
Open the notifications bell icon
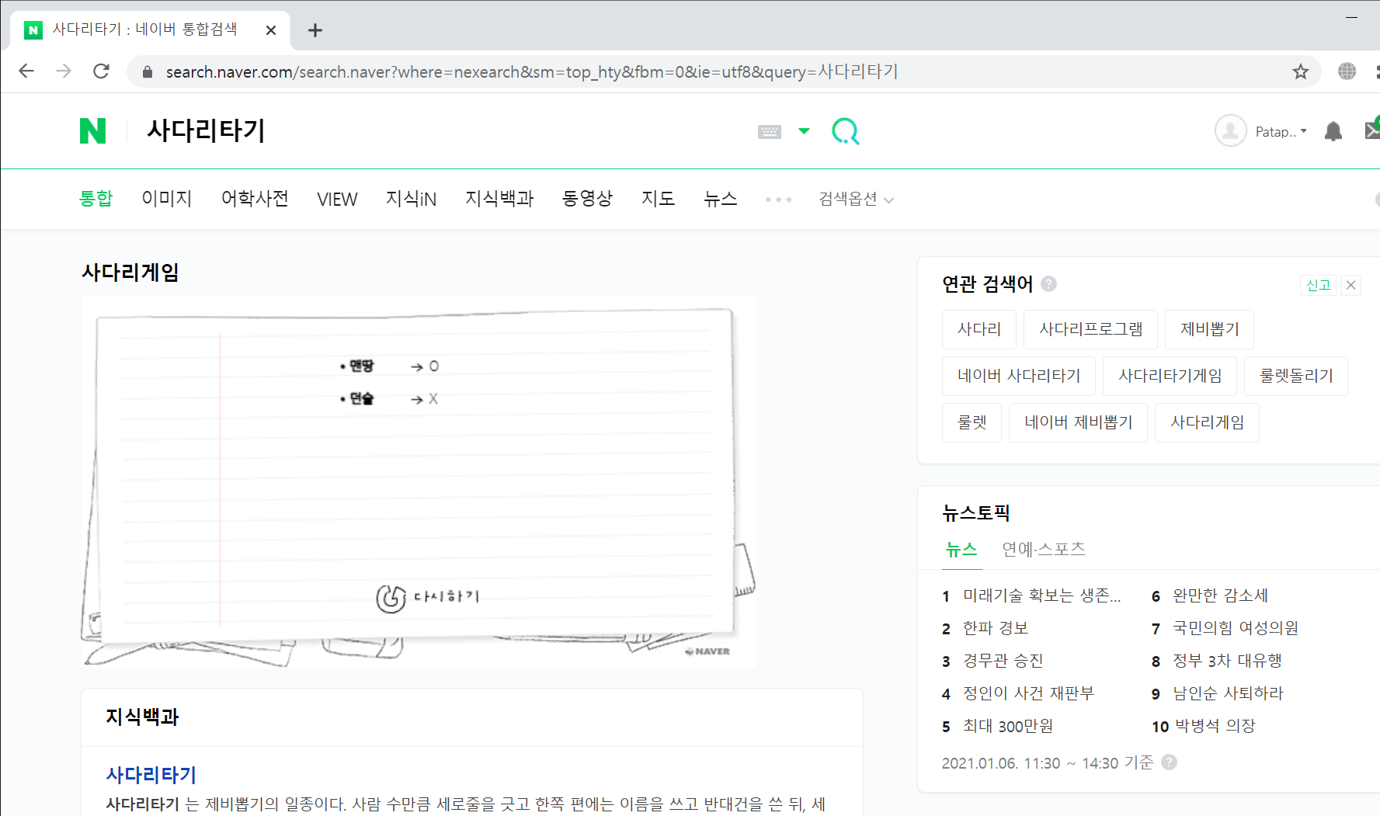[1333, 131]
